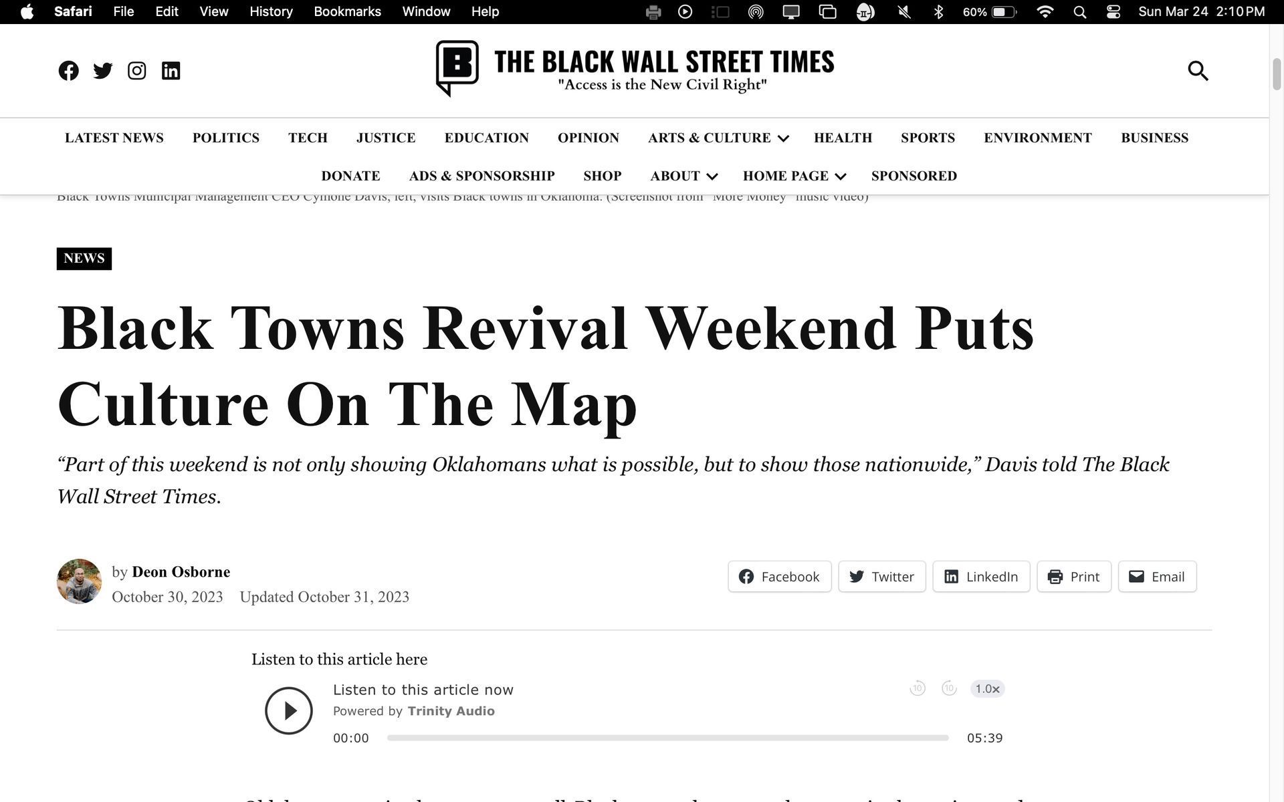
Task: Open the Facebook social icon in header
Action: 68,71
